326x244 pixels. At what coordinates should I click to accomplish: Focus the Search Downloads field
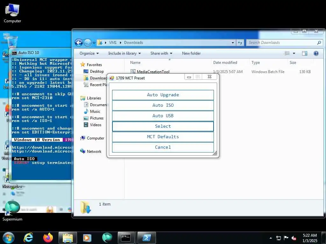tap(282, 43)
